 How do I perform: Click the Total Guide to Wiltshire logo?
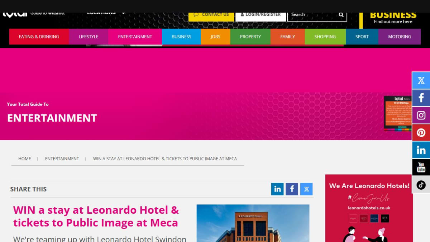(34, 14)
